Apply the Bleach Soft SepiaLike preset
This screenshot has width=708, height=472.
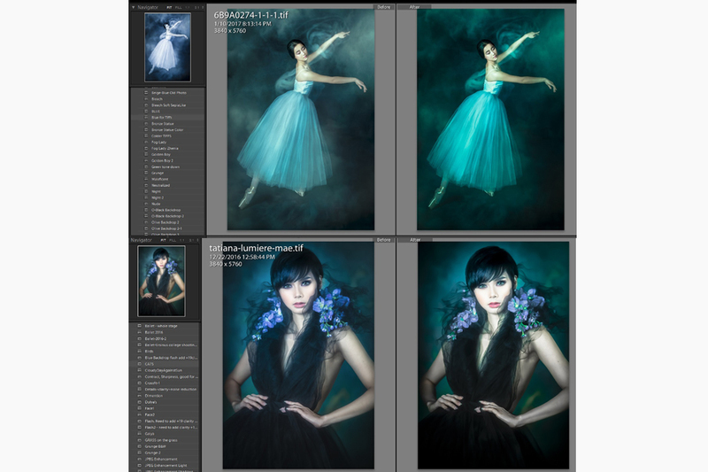coord(168,105)
